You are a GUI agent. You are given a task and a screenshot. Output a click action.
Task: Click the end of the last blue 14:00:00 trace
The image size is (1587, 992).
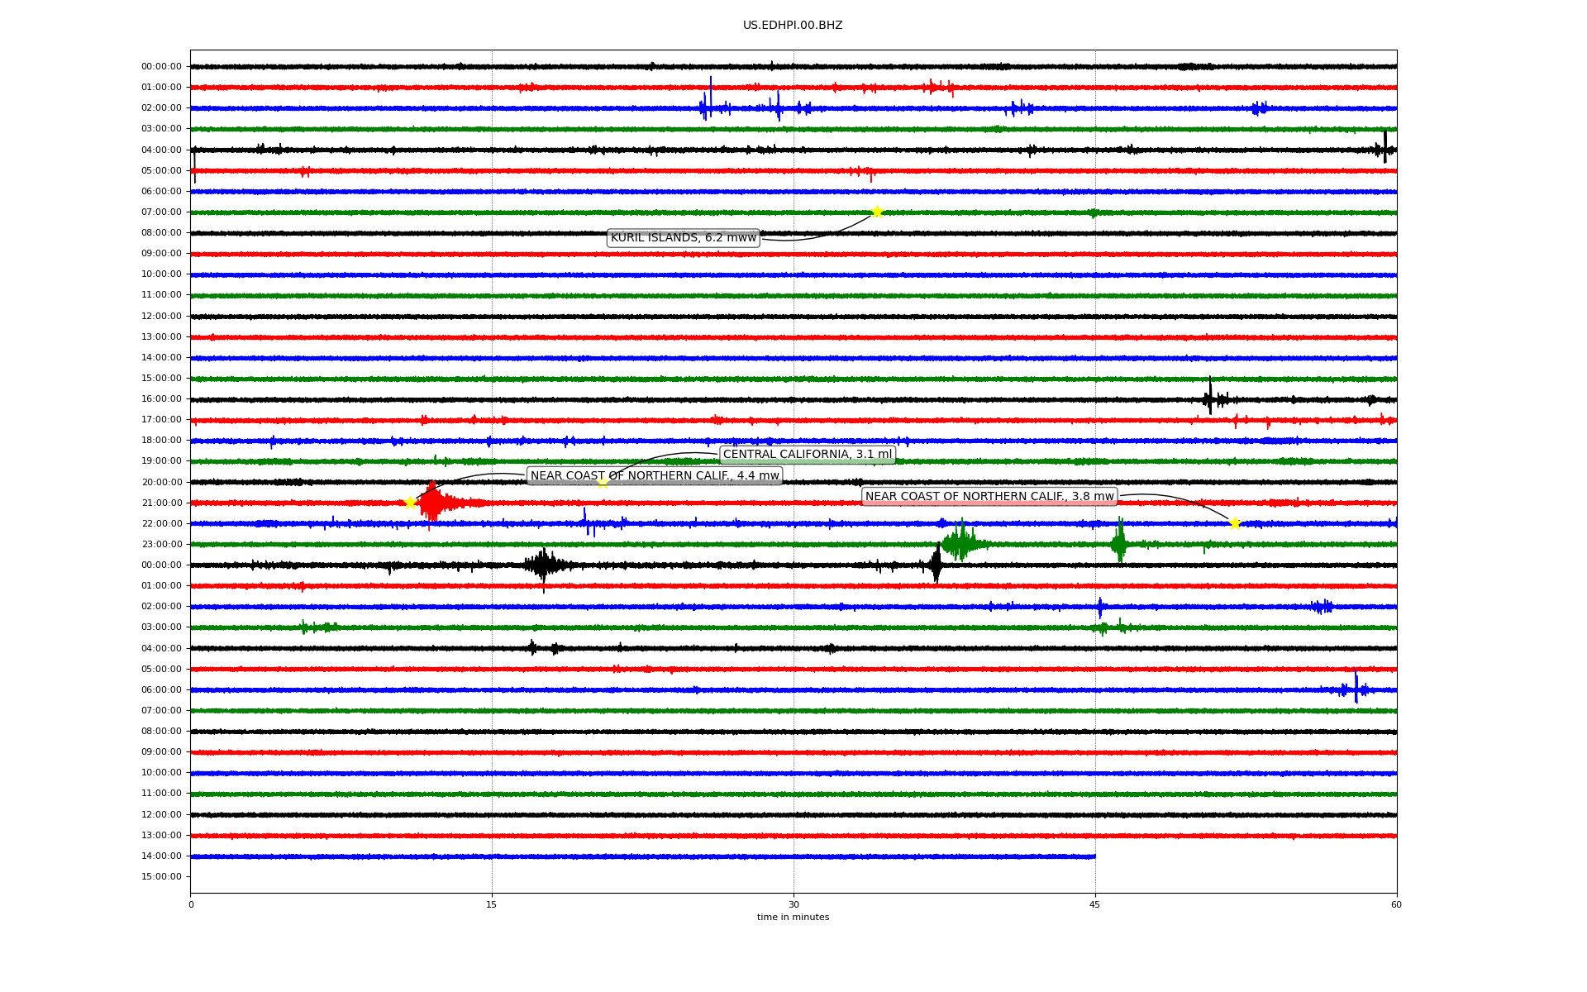1093,856
